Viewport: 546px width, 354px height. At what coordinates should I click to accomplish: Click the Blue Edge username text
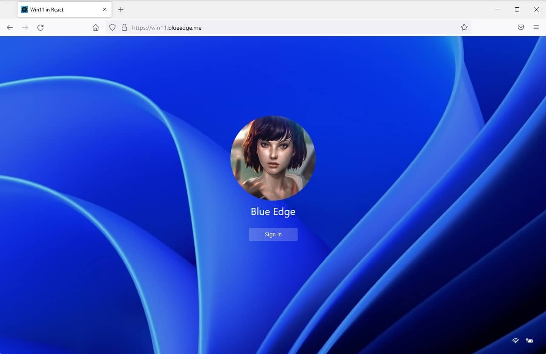click(273, 211)
